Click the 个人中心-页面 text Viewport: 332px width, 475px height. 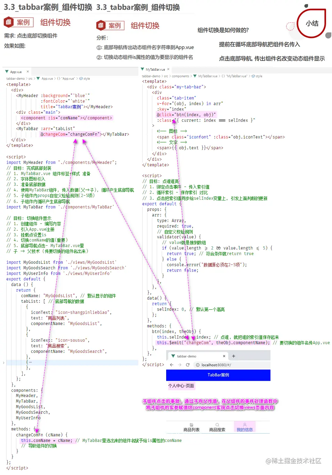[x=181, y=386]
